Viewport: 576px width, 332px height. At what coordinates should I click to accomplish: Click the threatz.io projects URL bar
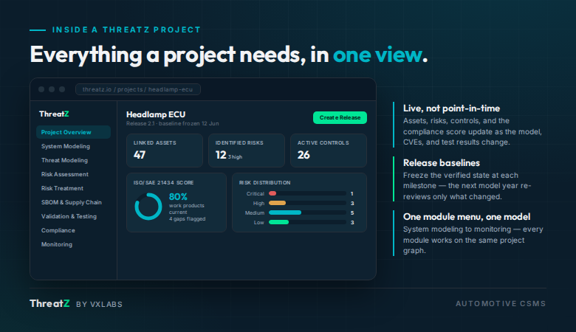(x=138, y=89)
